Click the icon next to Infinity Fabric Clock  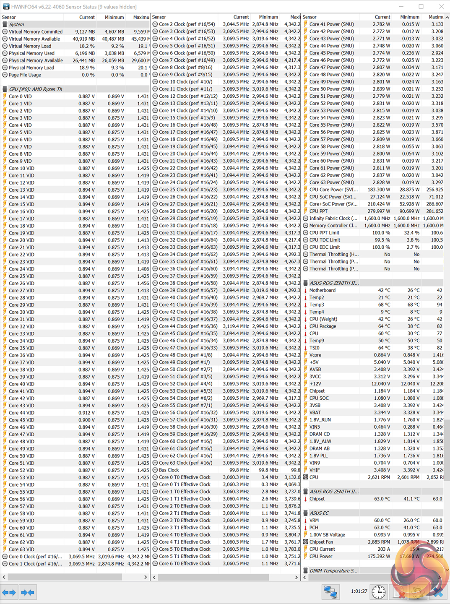coord(306,219)
